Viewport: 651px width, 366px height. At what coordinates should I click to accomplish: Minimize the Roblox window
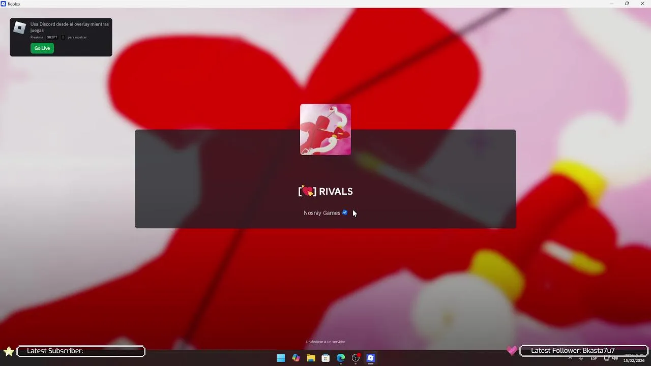coord(611,4)
